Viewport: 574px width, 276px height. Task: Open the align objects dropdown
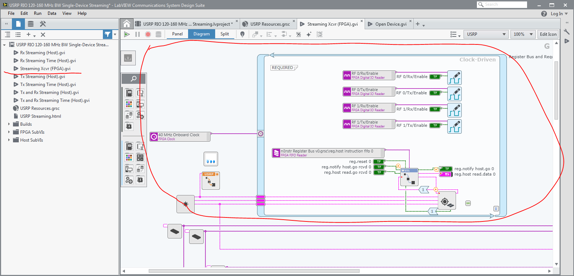(x=271, y=34)
